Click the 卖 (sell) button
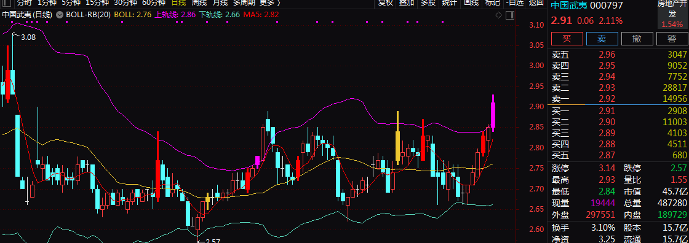The height and width of the screenshot is (243, 689). tap(602, 39)
